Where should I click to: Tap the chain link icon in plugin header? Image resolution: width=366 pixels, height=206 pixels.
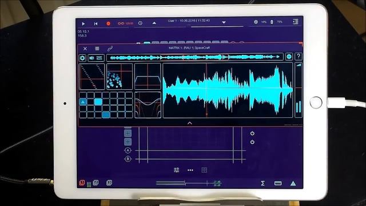(x=110, y=49)
